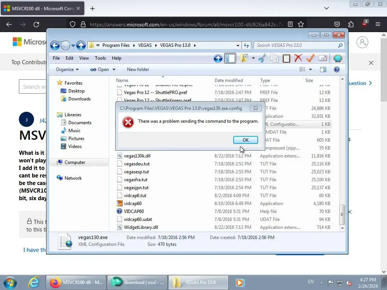This screenshot has width=387, height=290.
Task: Click the folder options toolbar icon
Action: tap(244, 59)
